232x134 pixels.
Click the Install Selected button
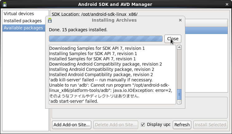click(x=211, y=125)
